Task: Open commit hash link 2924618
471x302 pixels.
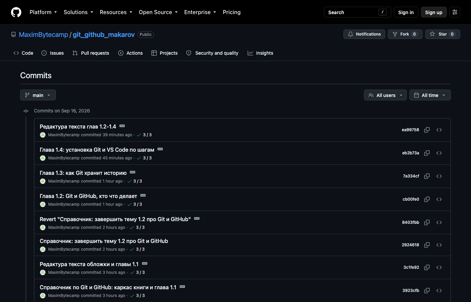Action: tap(410, 245)
